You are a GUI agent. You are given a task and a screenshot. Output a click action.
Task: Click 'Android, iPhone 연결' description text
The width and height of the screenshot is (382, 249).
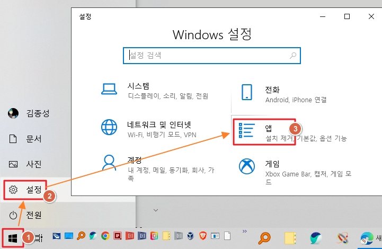[296, 100]
